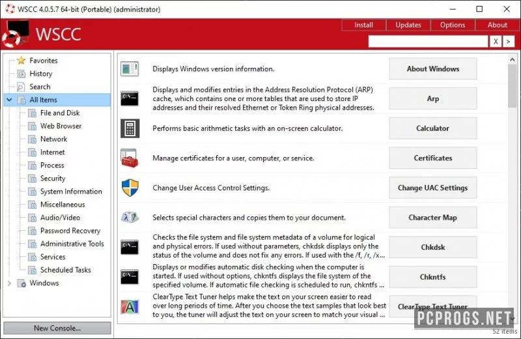Select Audio/Video category
This screenshot has width=521, height=339.
tap(60, 218)
